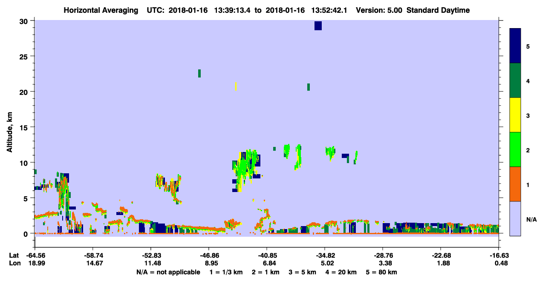Click '1 = 1/3 km' legend text

227,272
